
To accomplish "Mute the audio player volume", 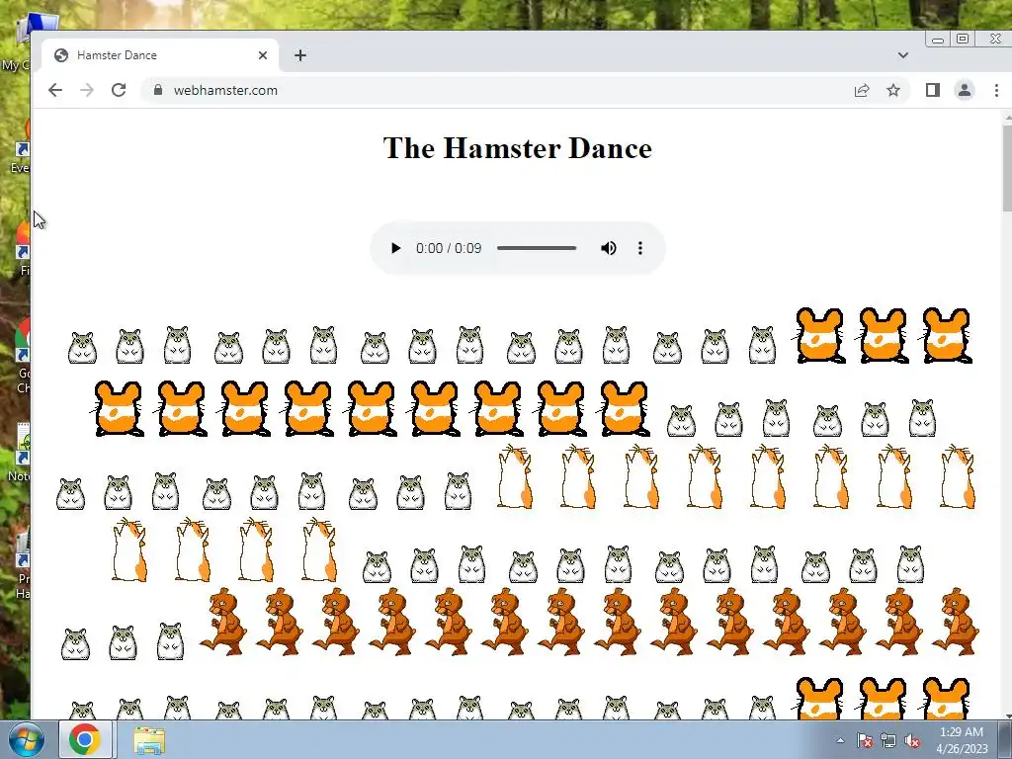I will coord(608,248).
